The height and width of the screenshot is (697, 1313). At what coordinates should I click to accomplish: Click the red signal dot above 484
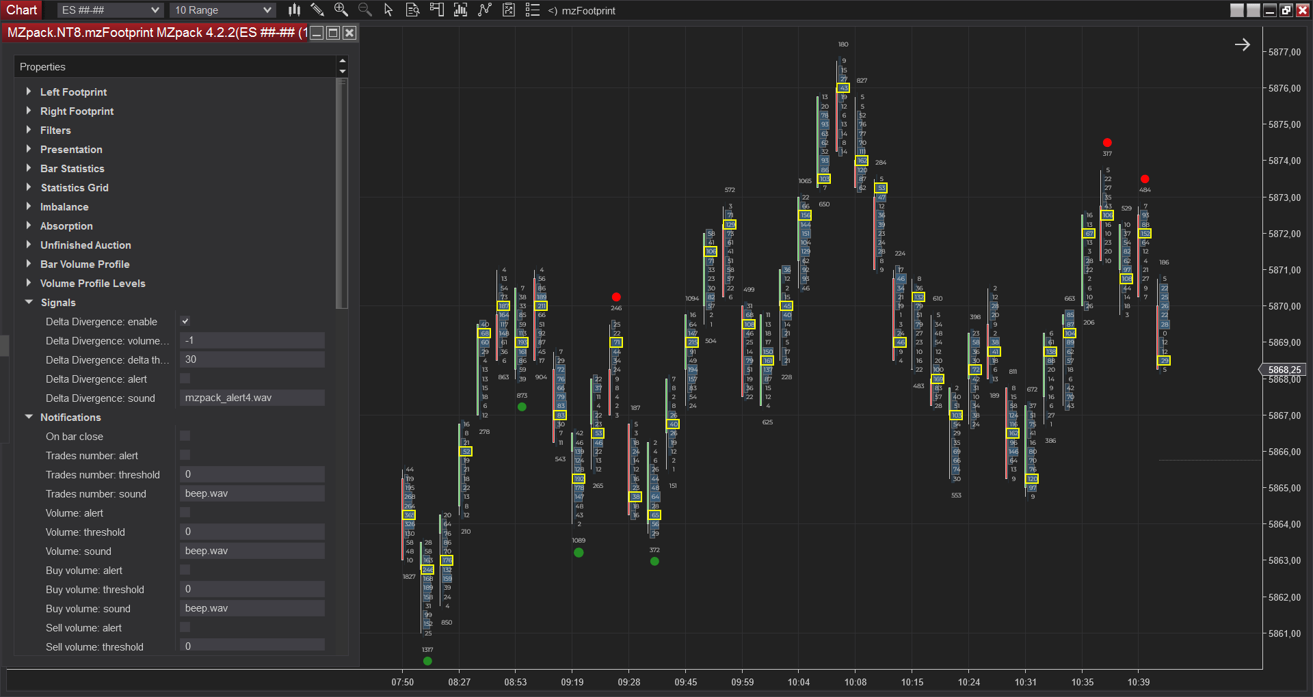[1145, 179]
